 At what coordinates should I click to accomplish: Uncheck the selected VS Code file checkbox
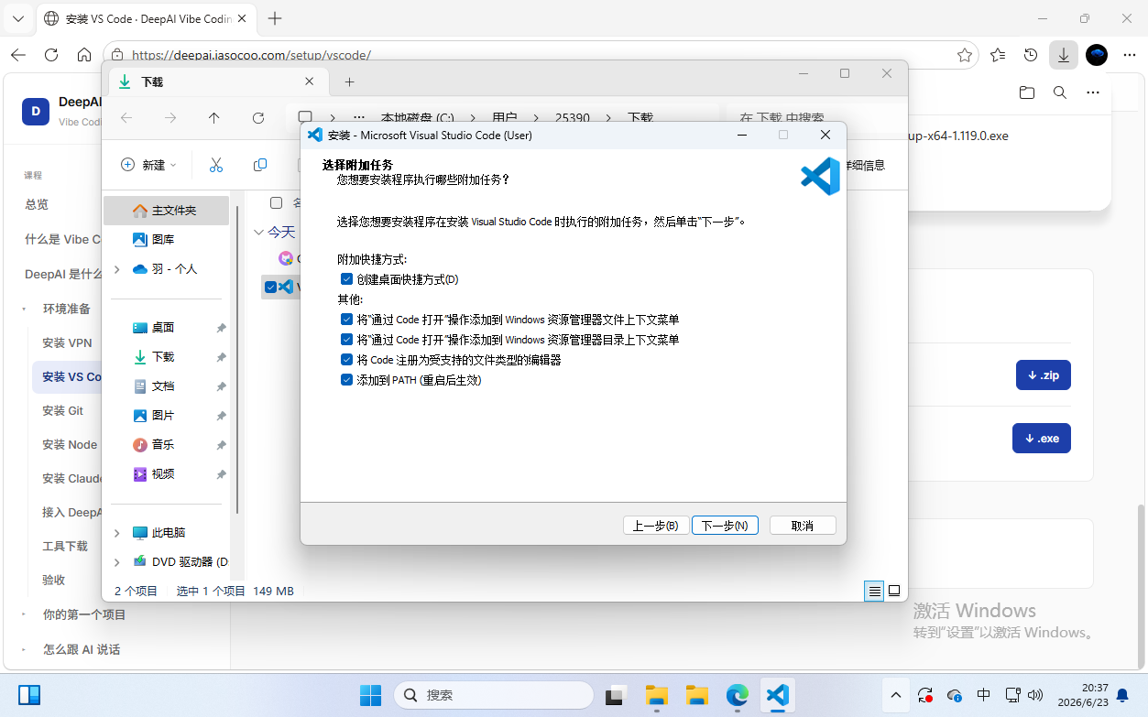tap(270, 287)
